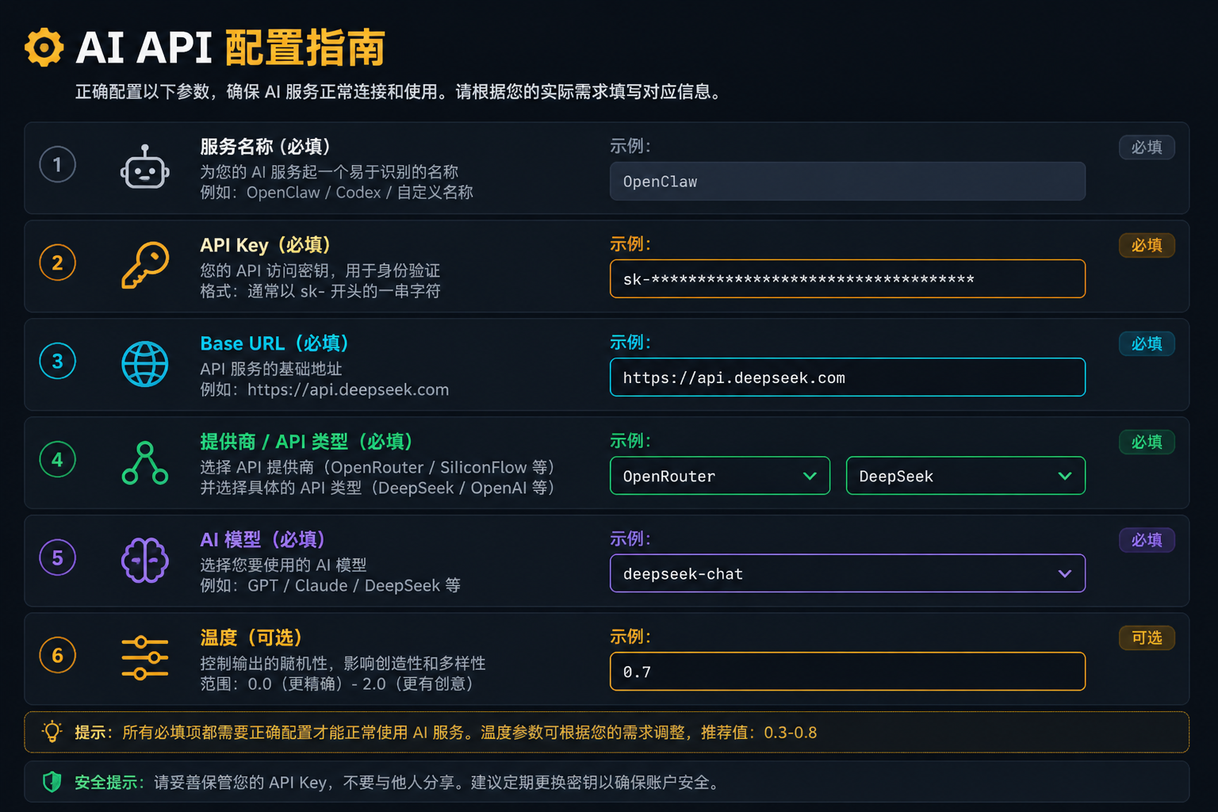
Task: Click 示例 label above OpenClaw field
Action: 630,146
